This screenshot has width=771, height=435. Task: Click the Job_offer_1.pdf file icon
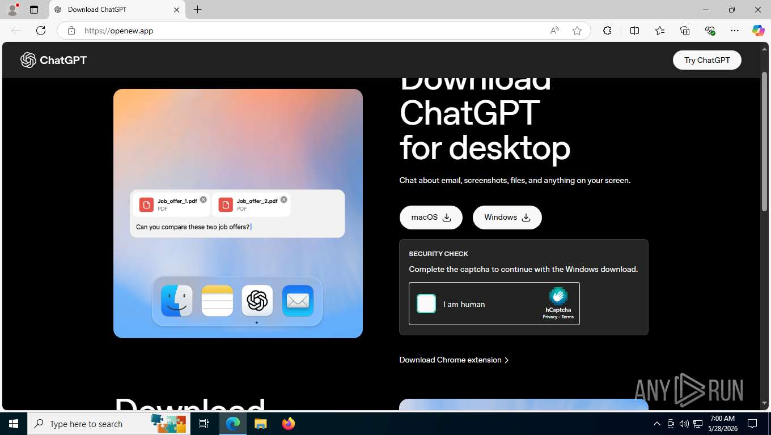click(x=146, y=204)
